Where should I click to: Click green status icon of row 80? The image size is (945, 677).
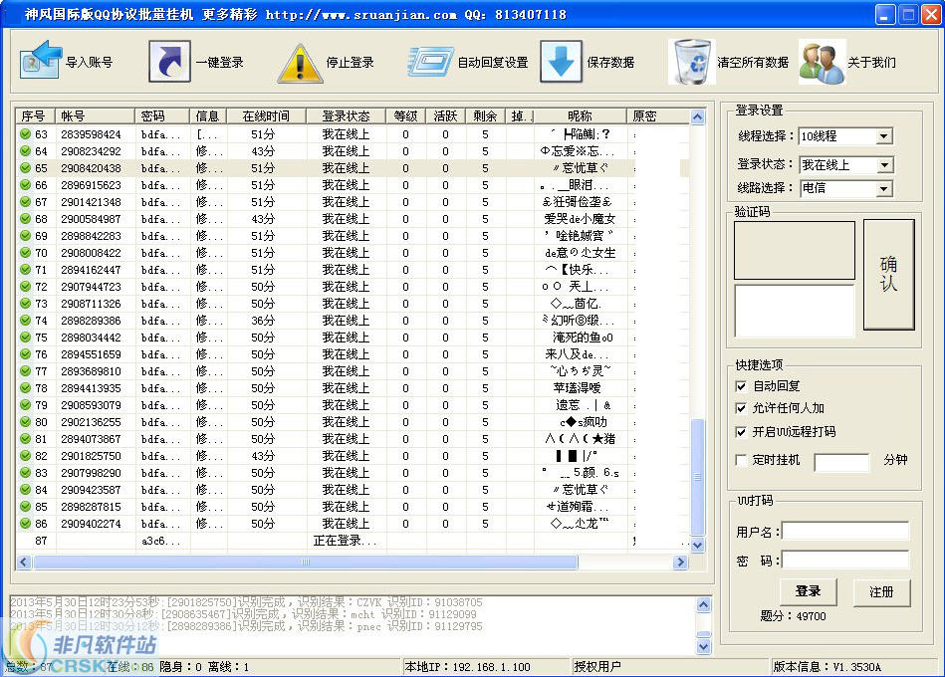[25, 421]
